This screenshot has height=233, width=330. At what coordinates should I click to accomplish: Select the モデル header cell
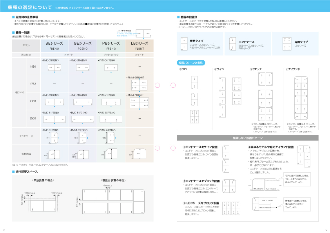26,45
